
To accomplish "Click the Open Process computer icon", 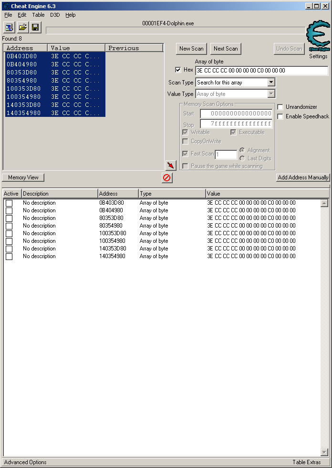I will click(10, 27).
